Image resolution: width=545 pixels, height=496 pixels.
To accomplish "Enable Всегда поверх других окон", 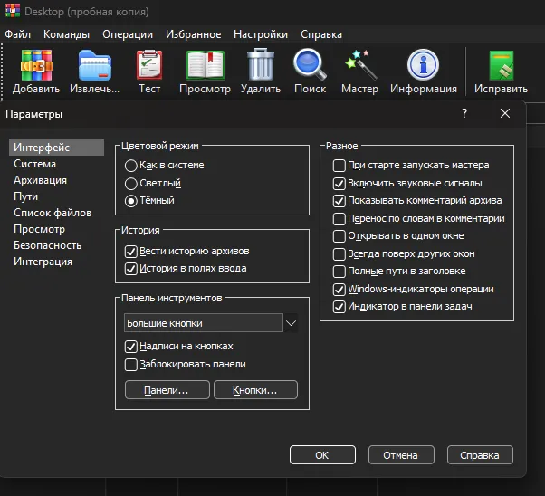I will (339, 254).
